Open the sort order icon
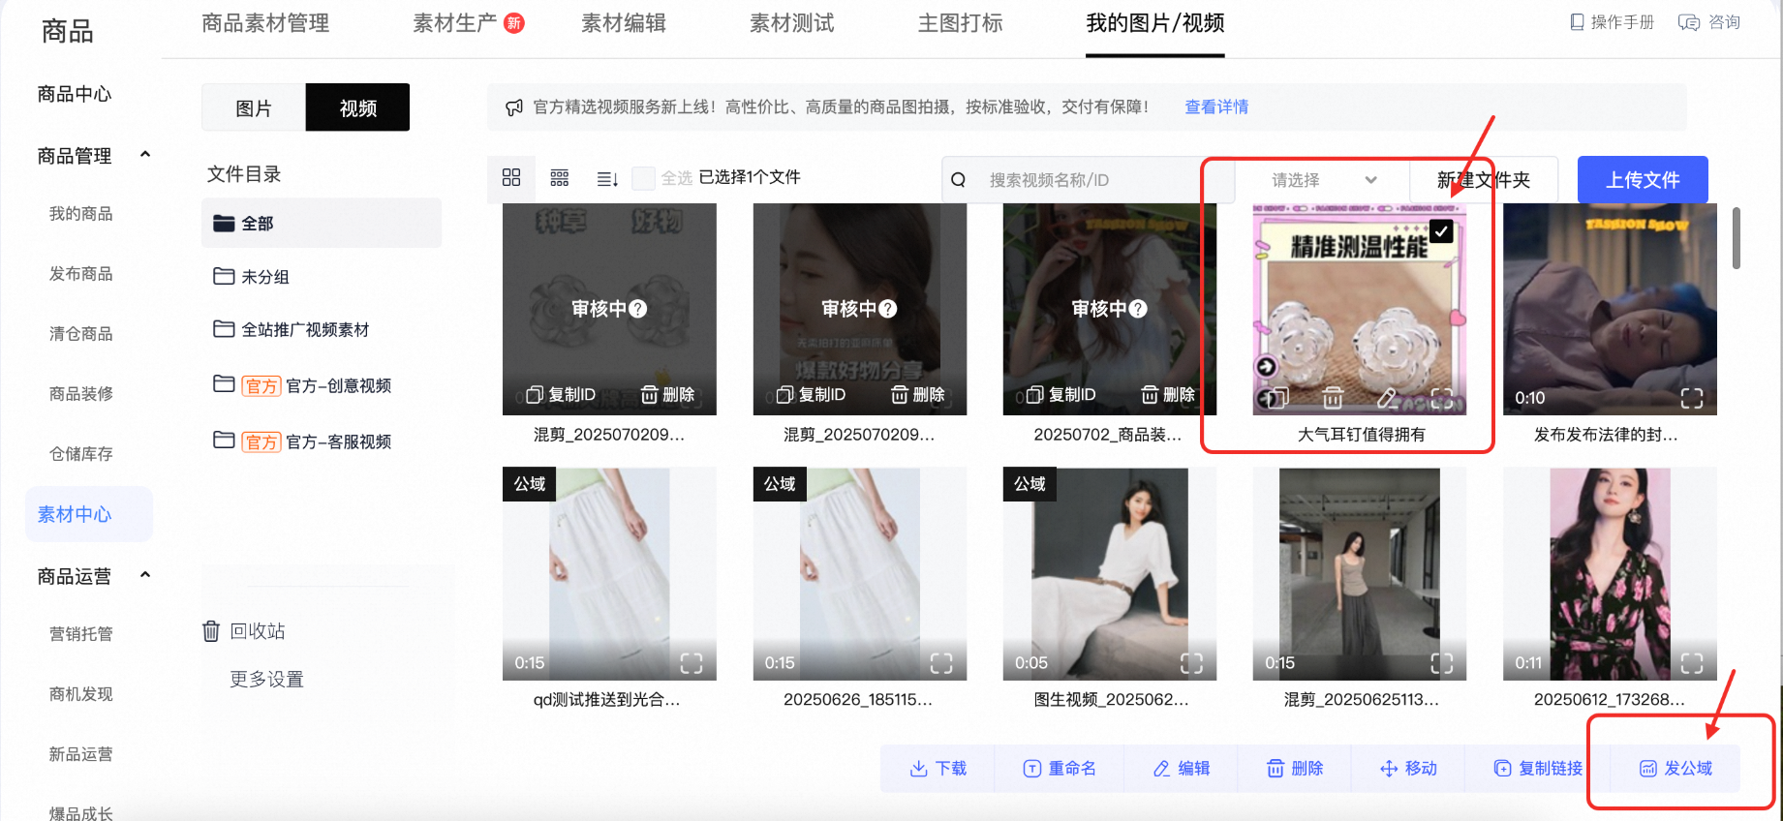 [607, 179]
